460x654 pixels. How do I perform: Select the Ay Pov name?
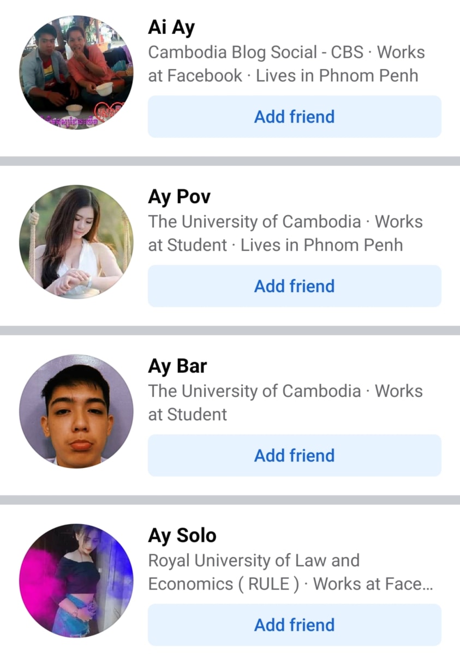179,197
